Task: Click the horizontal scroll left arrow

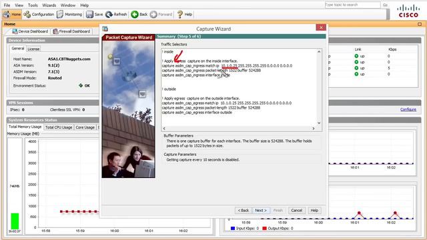Action: pyautogui.click(x=164, y=129)
